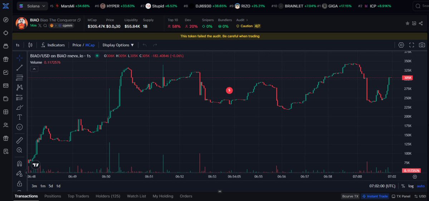Toggle percentage scale mode

pyautogui.click(x=403, y=186)
